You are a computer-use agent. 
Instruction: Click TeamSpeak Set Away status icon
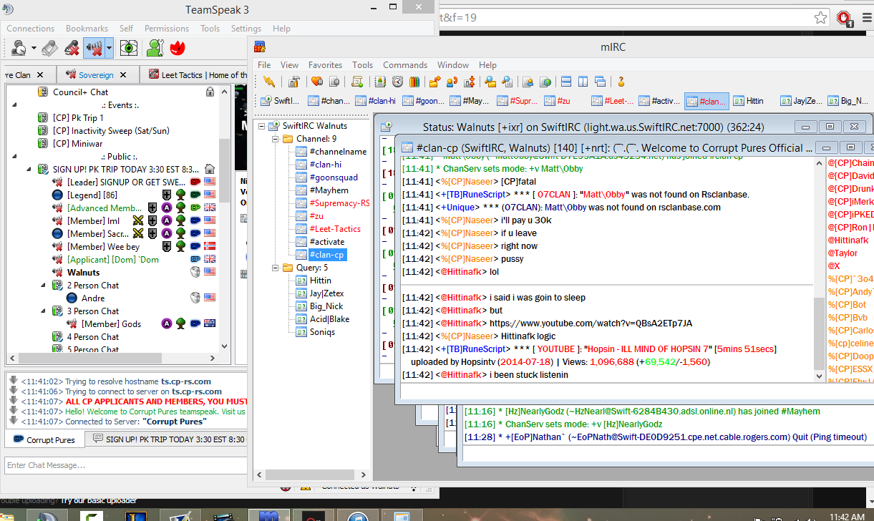tap(17, 49)
